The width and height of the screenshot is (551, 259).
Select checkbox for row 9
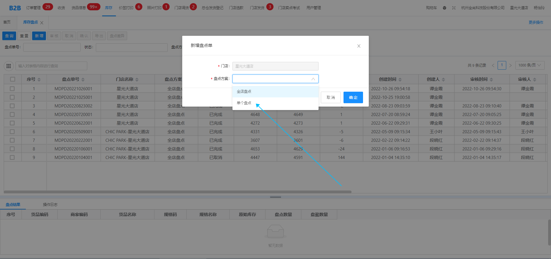point(12,158)
